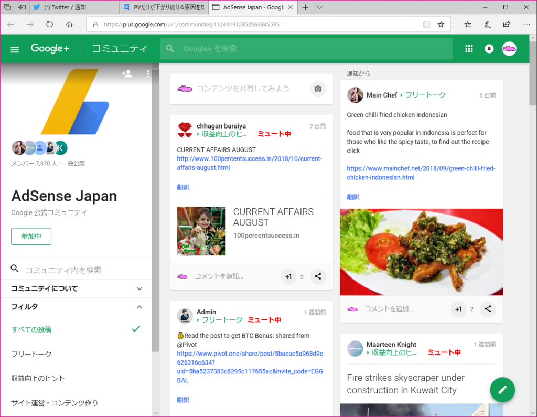The width and height of the screenshot is (537, 417).
Task: Share the CURRENT AFFAIRS AUGUST post
Action: (x=318, y=276)
